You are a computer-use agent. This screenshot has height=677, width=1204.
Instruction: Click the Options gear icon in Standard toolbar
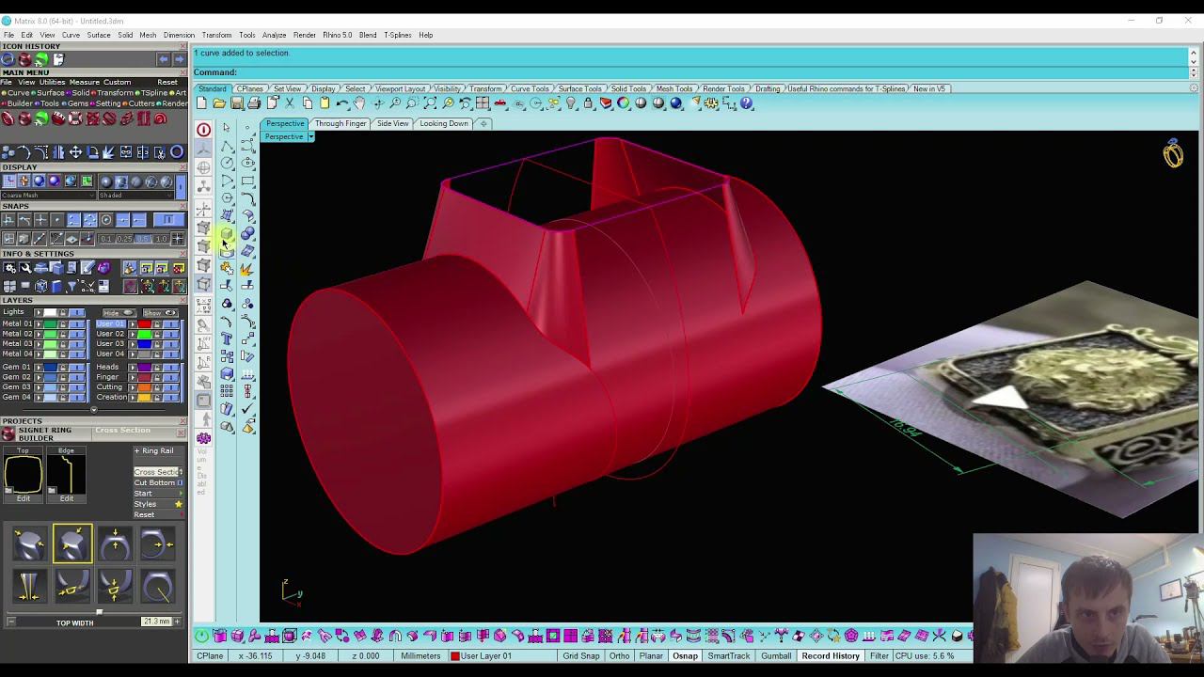[711, 103]
